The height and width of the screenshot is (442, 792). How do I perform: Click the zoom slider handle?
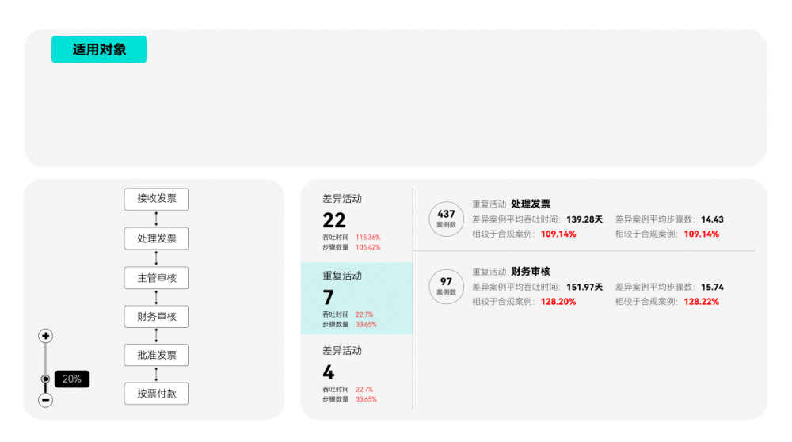(46, 379)
